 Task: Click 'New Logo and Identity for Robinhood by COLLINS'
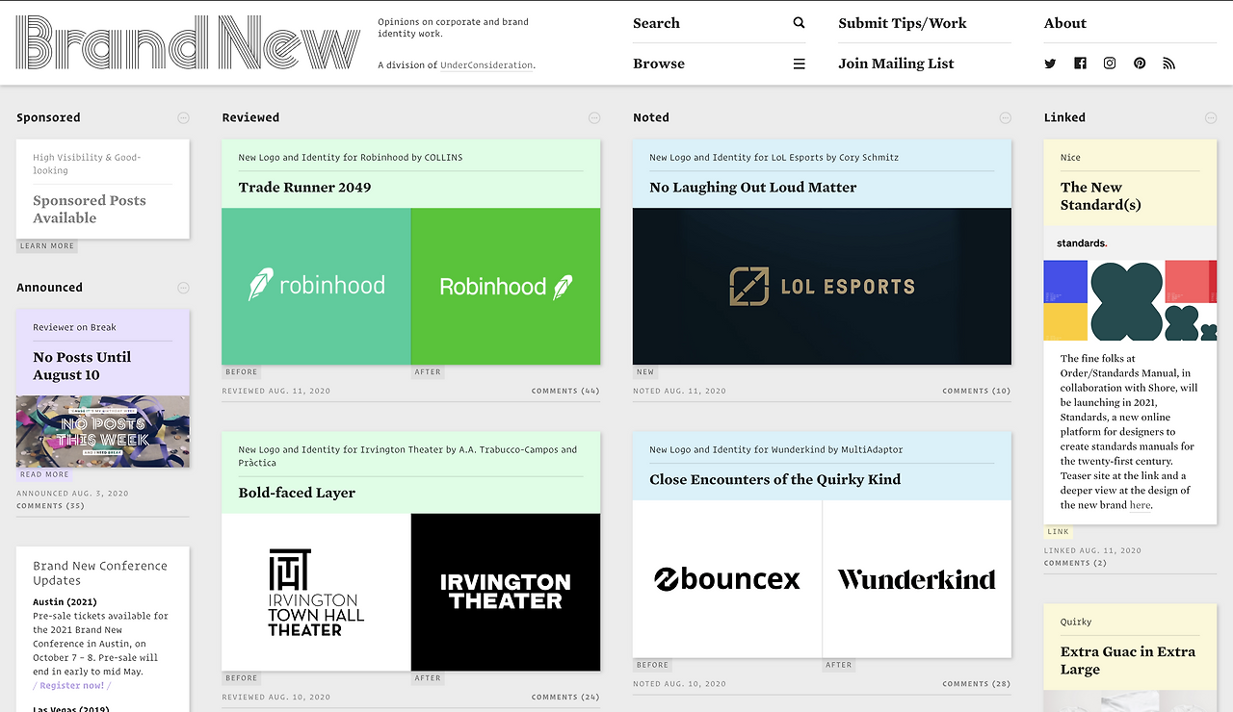click(x=351, y=157)
